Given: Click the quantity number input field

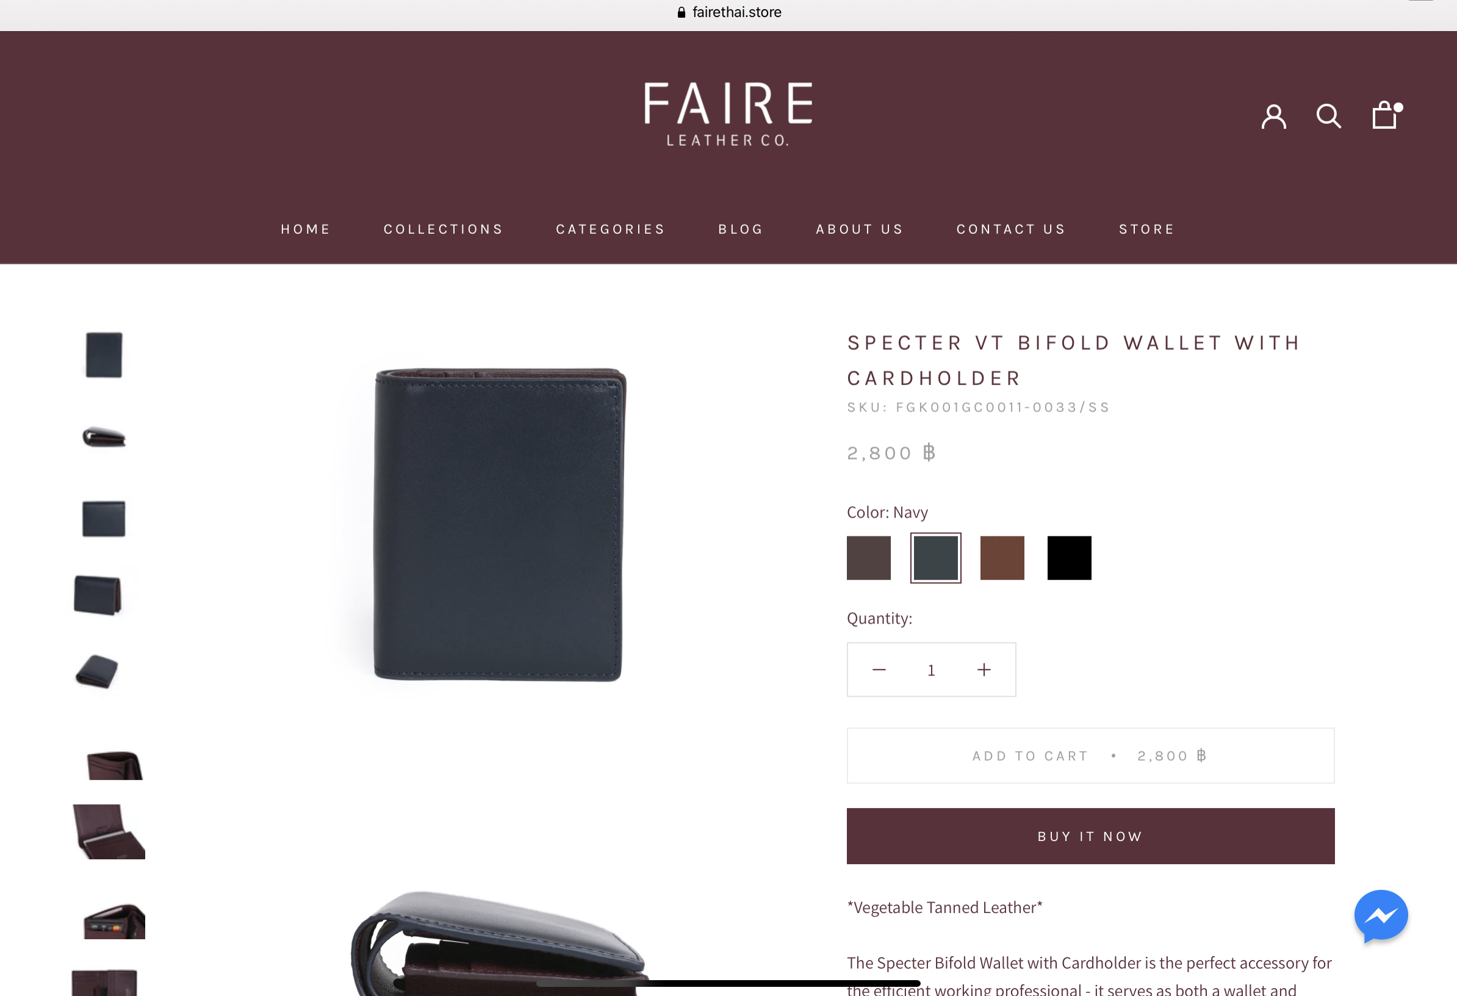Looking at the screenshot, I should tap(931, 670).
